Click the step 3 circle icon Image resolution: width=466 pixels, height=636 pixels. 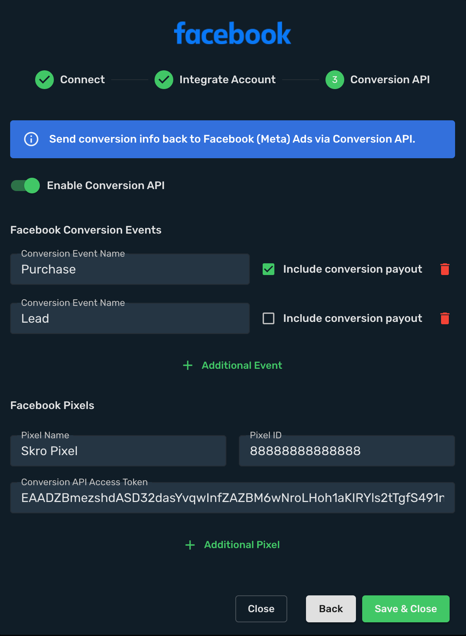click(335, 80)
